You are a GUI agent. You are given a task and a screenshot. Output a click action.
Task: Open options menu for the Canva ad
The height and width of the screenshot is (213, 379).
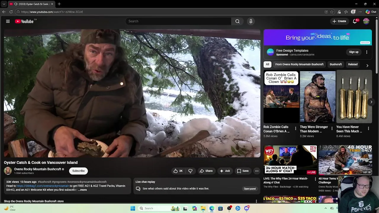(367, 52)
